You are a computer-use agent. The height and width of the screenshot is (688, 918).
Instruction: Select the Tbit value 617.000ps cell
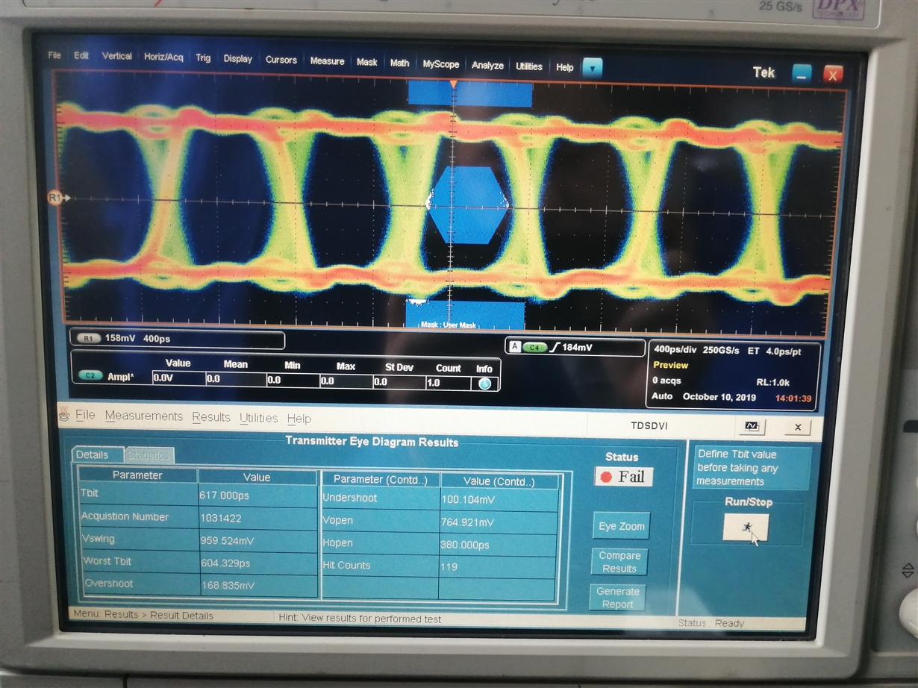[257, 495]
